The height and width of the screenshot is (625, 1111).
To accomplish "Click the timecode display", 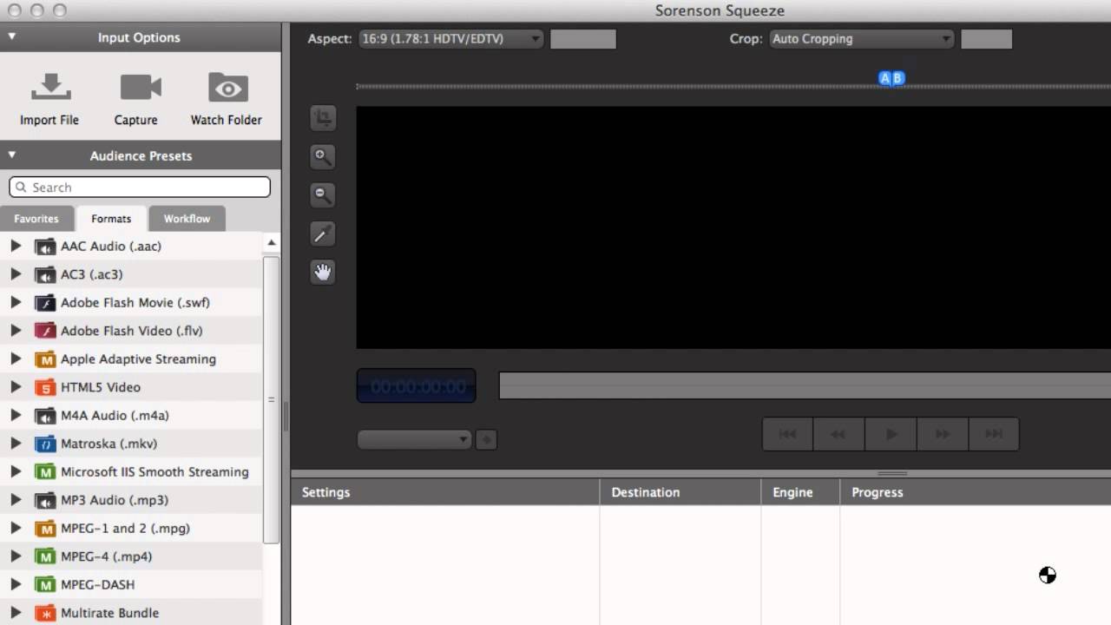I will [x=417, y=386].
